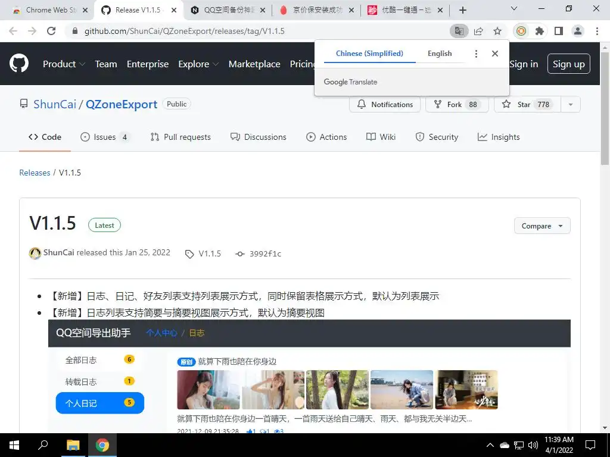Open new tab with plus button

click(462, 10)
